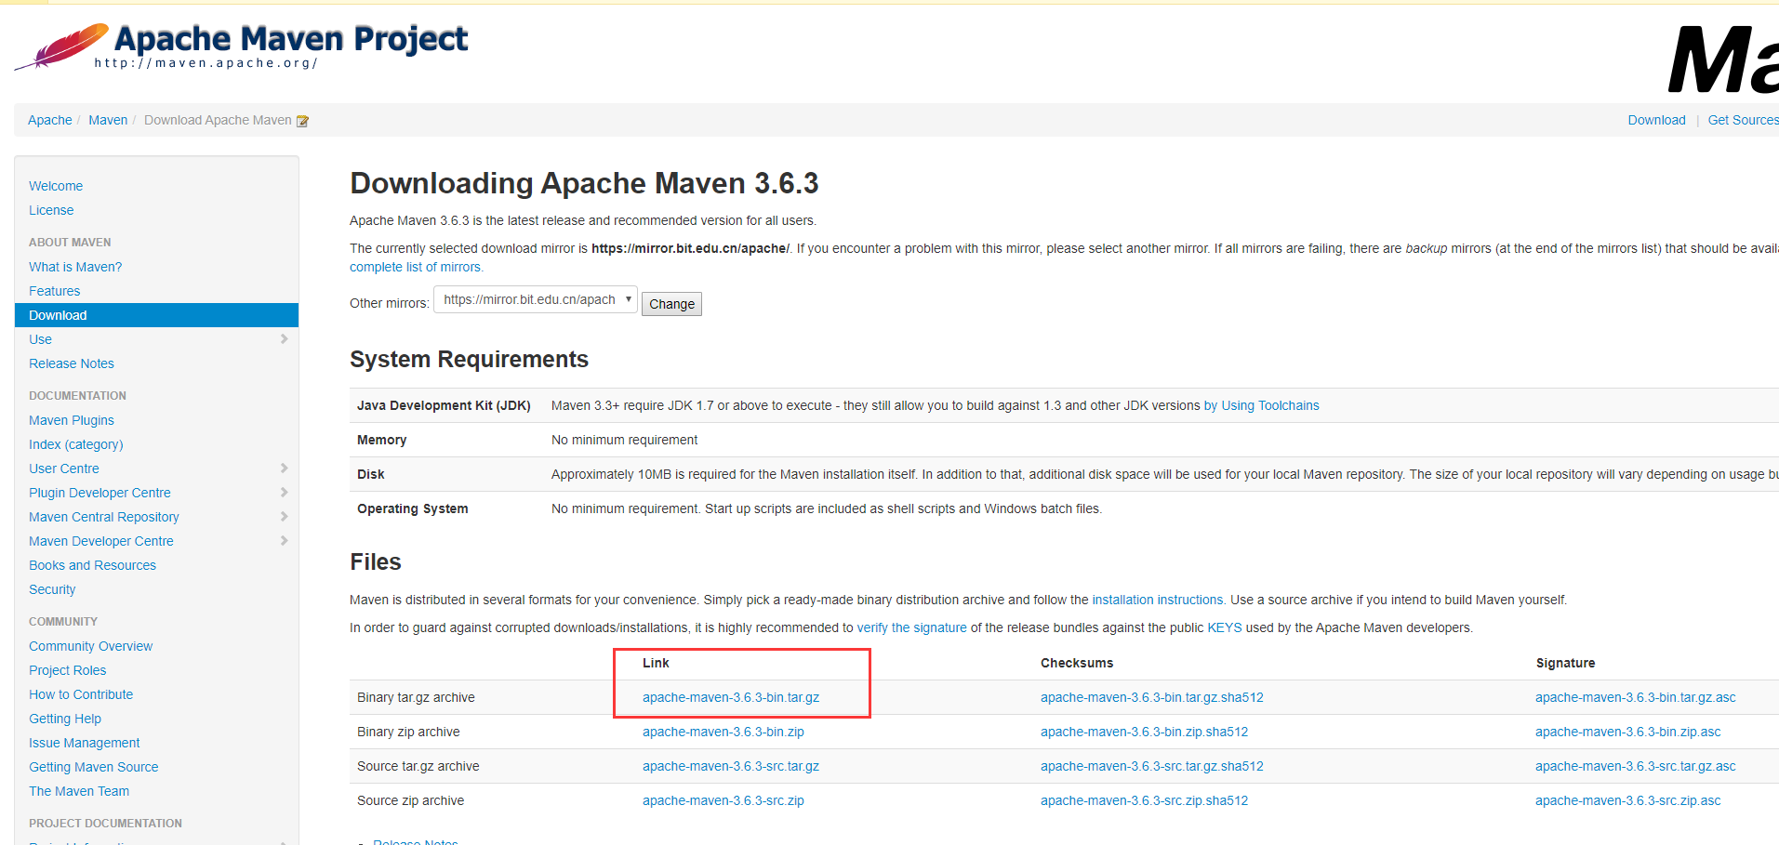Image resolution: width=1779 pixels, height=845 pixels.
Task: Click the Change mirror button
Action: pos(671,304)
